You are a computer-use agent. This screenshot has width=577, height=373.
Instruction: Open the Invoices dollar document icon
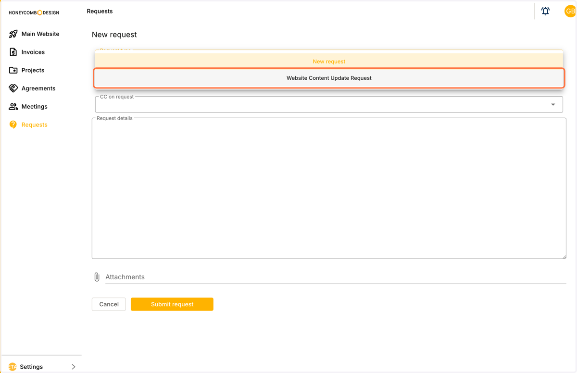pyautogui.click(x=13, y=52)
